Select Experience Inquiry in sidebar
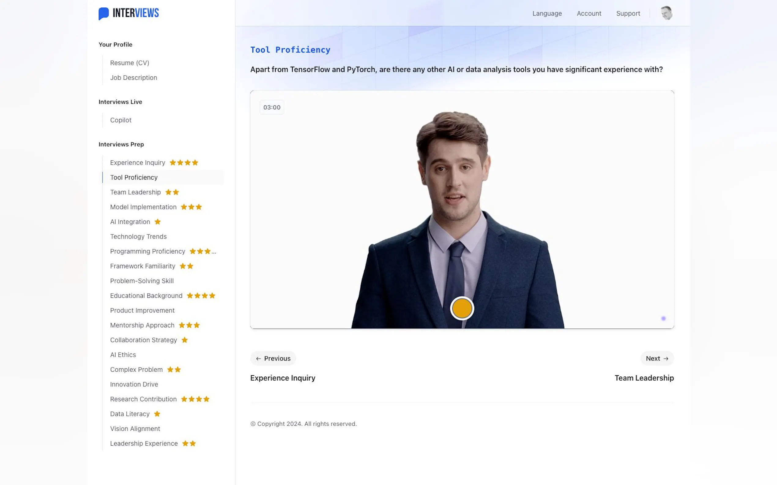Image resolution: width=777 pixels, height=485 pixels. point(137,162)
